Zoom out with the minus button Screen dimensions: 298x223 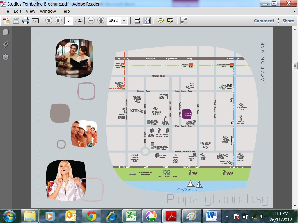click(x=91, y=21)
